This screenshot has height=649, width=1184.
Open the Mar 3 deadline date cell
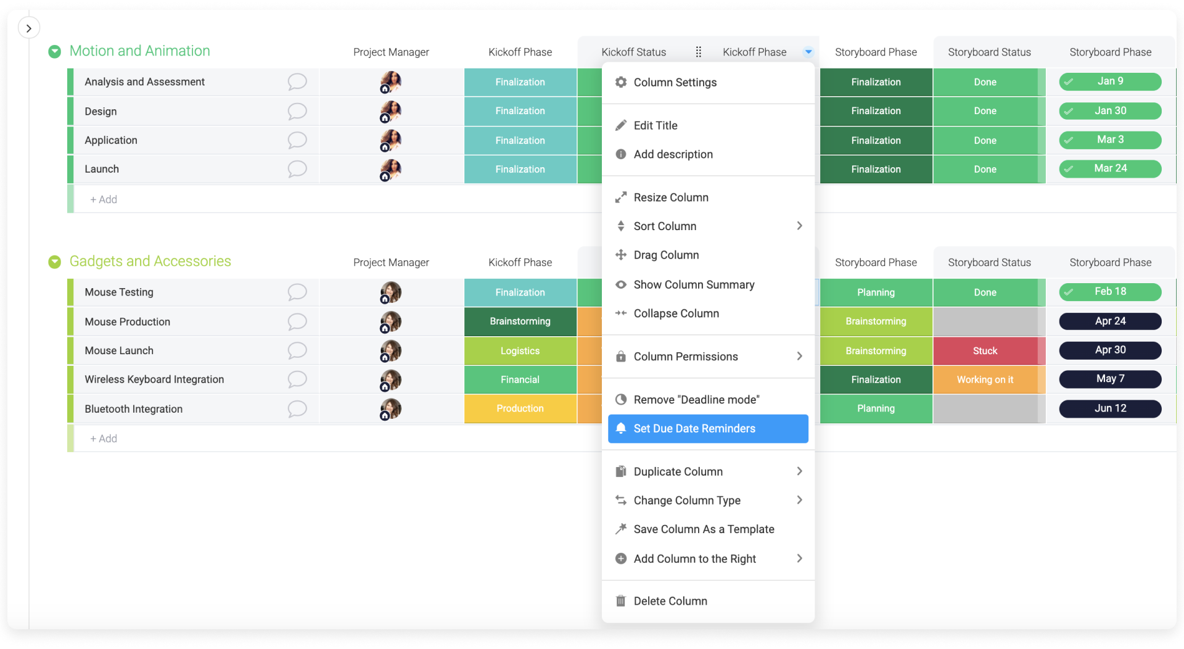1110,140
